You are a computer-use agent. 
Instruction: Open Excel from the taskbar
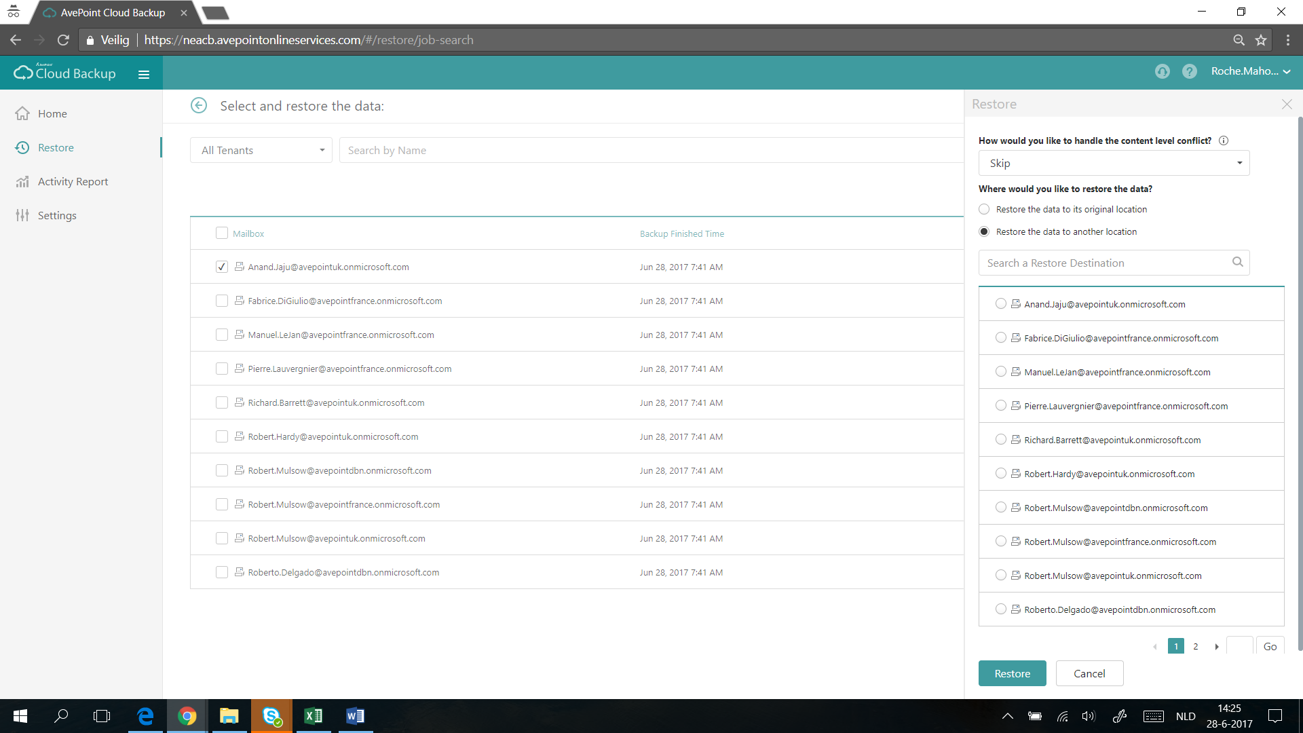point(313,716)
